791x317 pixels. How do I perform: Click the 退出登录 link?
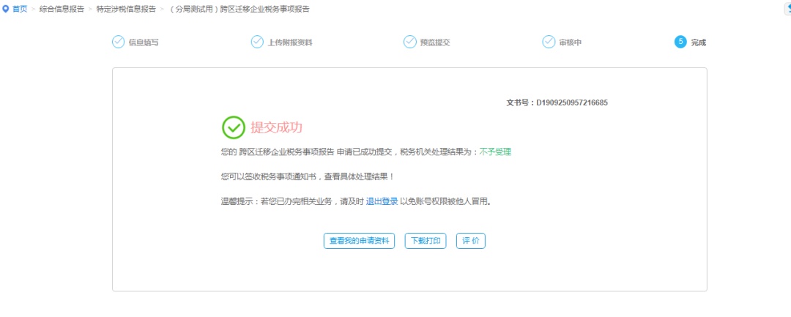tap(382, 201)
